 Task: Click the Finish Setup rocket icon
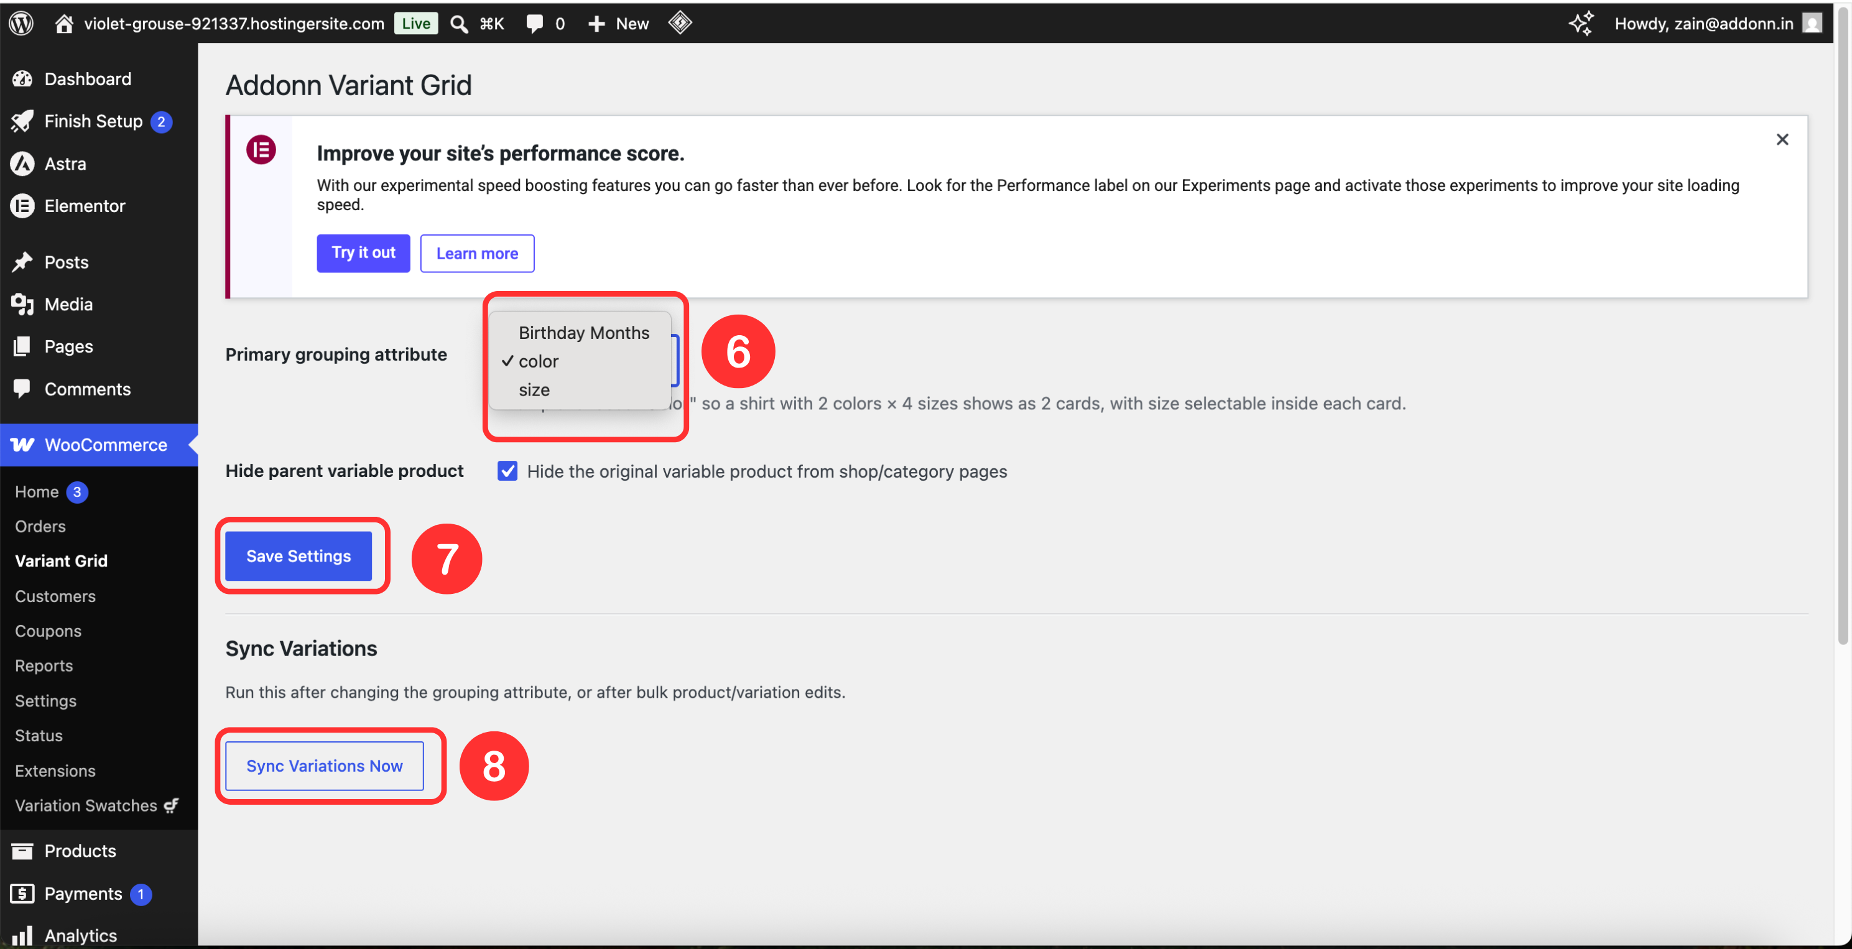(22, 121)
